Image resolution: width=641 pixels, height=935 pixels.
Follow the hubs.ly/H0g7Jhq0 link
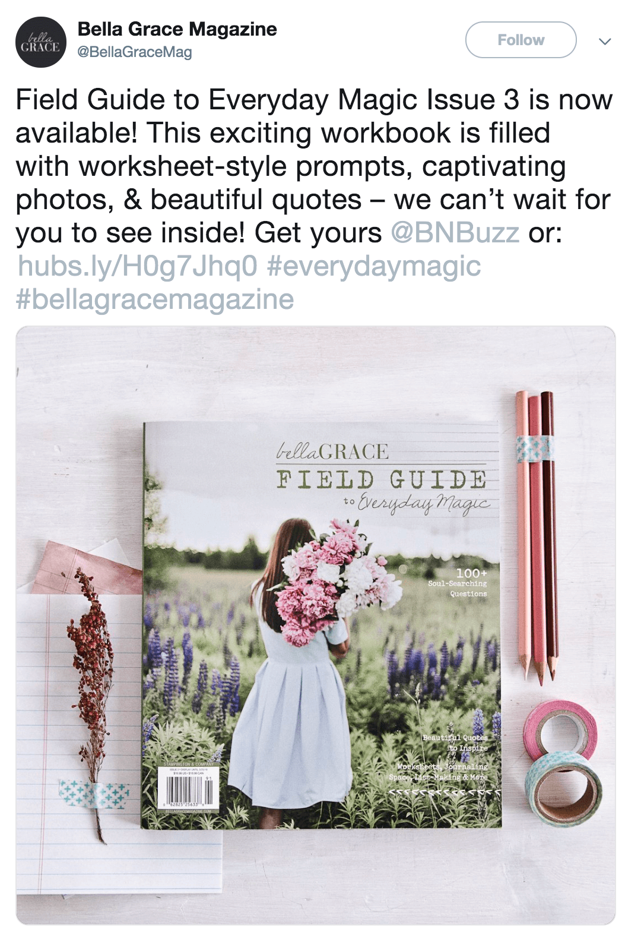(x=138, y=266)
